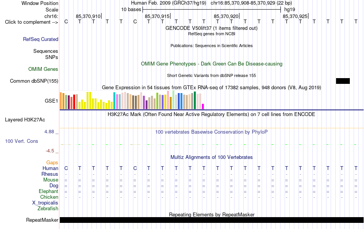Viewport: 364px width, 229px height.
Task: Click the 'Click to complement -->' label
Action: coord(31,22)
